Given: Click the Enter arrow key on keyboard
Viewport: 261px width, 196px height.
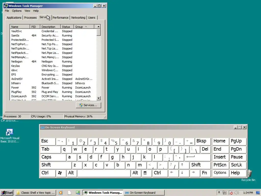Looking at the screenshot, I should 198,157.
